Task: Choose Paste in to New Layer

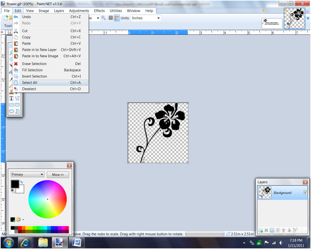Action: (x=39, y=50)
